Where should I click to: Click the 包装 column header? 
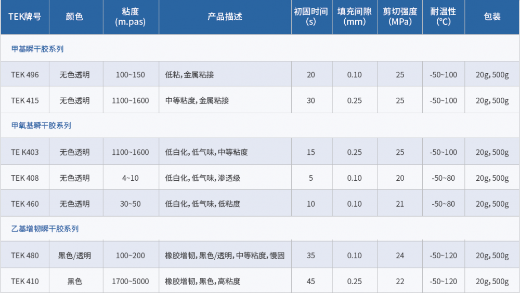[x=492, y=17]
